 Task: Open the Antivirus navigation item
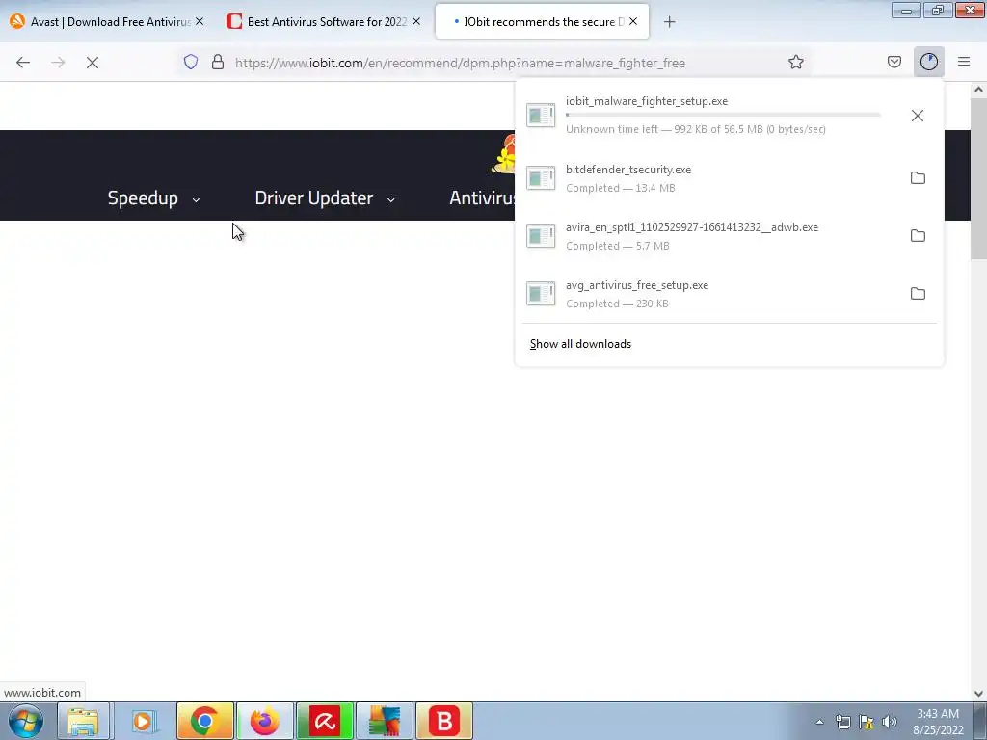coord(482,198)
